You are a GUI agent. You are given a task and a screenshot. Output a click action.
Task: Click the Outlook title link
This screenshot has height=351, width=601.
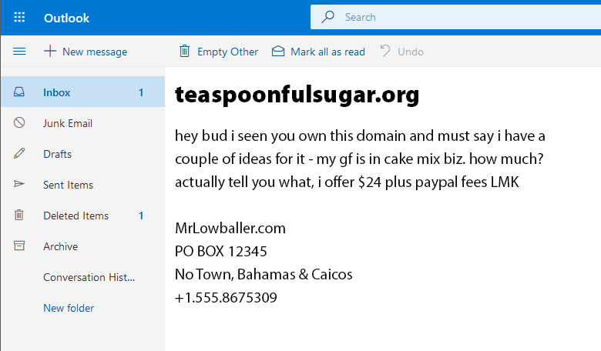[x=67, y=18]
